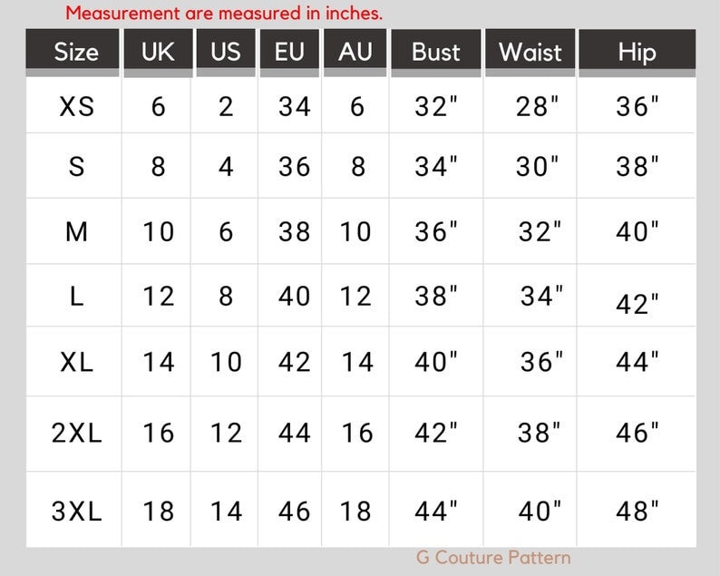Click the XS waist value 28"
The width and height of the screenshot is (720, 576).
click(x=537, y=106)
